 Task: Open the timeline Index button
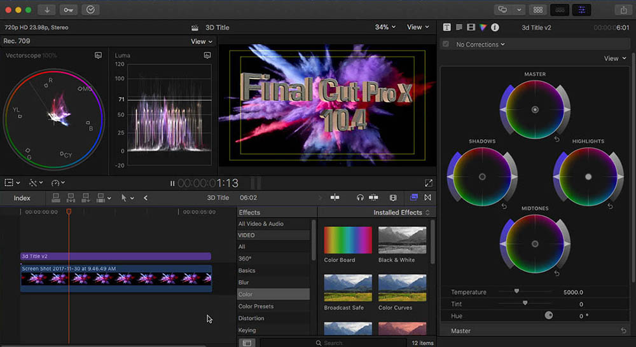pos(22,198)
